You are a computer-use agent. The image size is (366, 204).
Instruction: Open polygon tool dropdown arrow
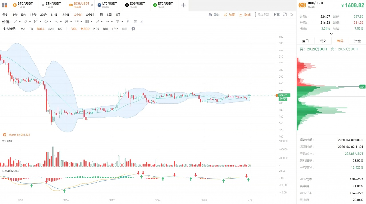click(40, 22)
